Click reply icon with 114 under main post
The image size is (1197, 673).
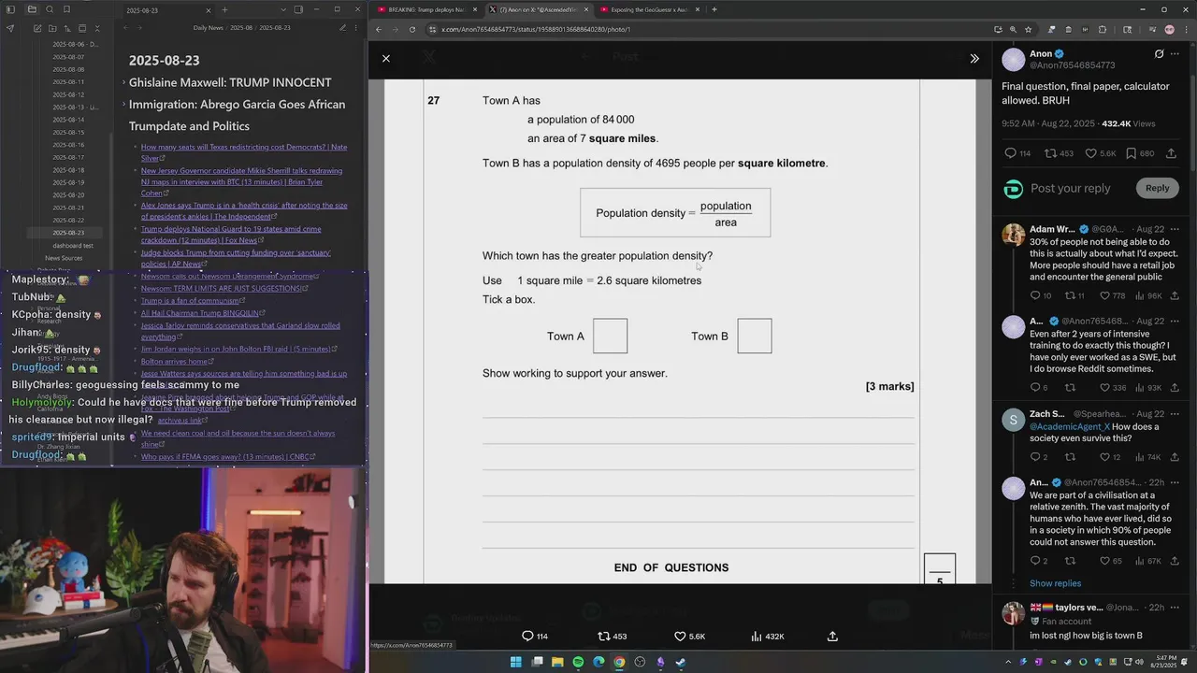click(1017, 153)
